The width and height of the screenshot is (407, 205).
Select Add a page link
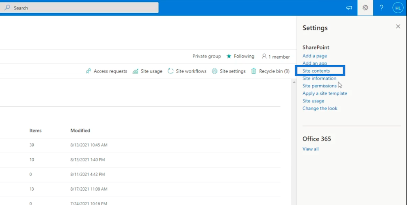pyautogui.click(x=315, y=56)
